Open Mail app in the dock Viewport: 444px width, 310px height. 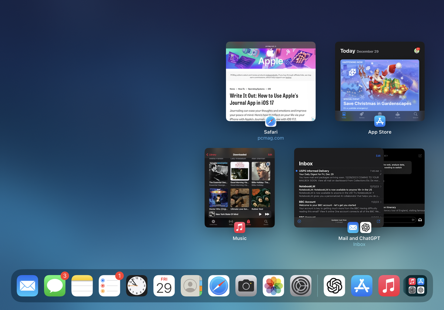pos(27,286)
